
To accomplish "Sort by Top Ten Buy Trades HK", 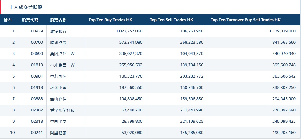I will coord(110,20).
